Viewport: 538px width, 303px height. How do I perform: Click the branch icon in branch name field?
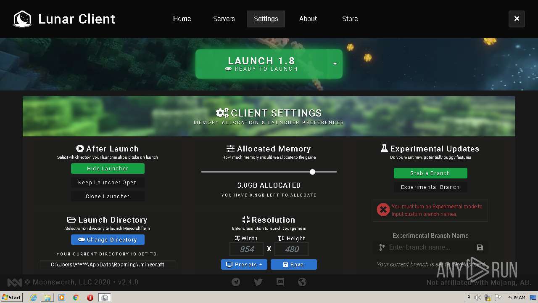(x=382, y=247)
